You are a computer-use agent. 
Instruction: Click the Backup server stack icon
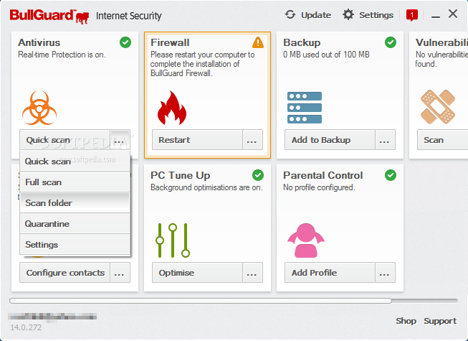pyautogui.click(x=305, y=108)
